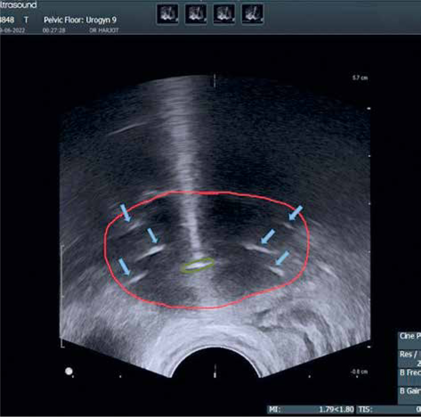Click the top-left blue arrow annotation
This screenshot has width=421, height=417.
pyautogui.click(x=126, y=213)
